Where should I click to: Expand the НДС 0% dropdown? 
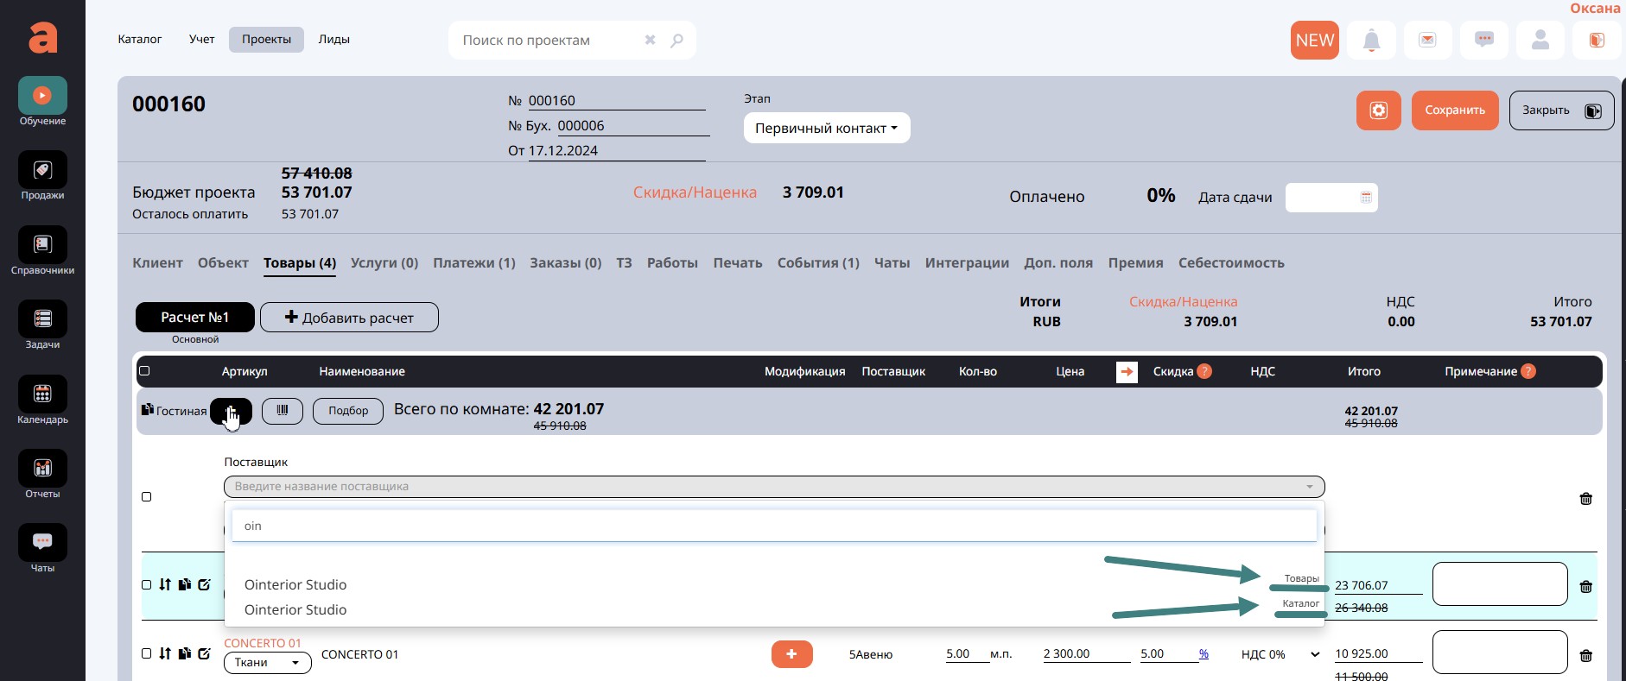point(1280,654)
